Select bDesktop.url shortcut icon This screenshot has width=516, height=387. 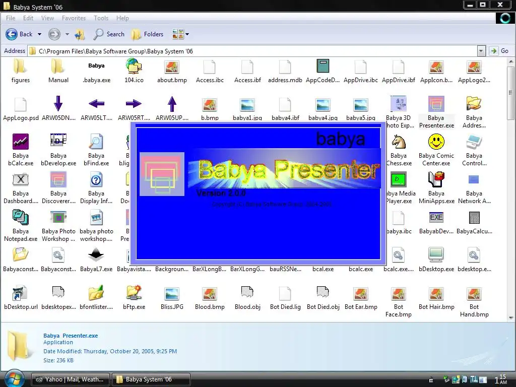click(20, 293)
